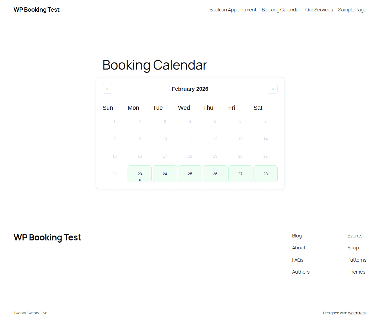380x329 pixels.
Task: Open the About footer link
Action: [299, 248]
